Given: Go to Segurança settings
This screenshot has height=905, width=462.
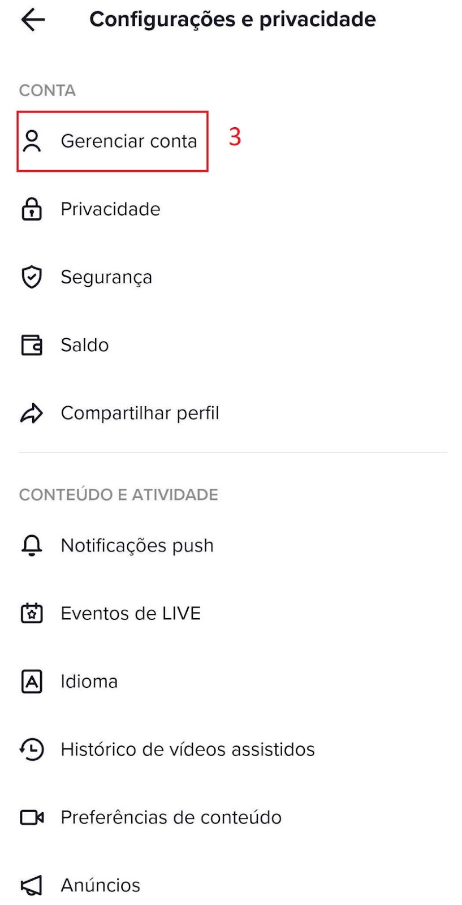Looking at the screenshot, I should point(106,277).
